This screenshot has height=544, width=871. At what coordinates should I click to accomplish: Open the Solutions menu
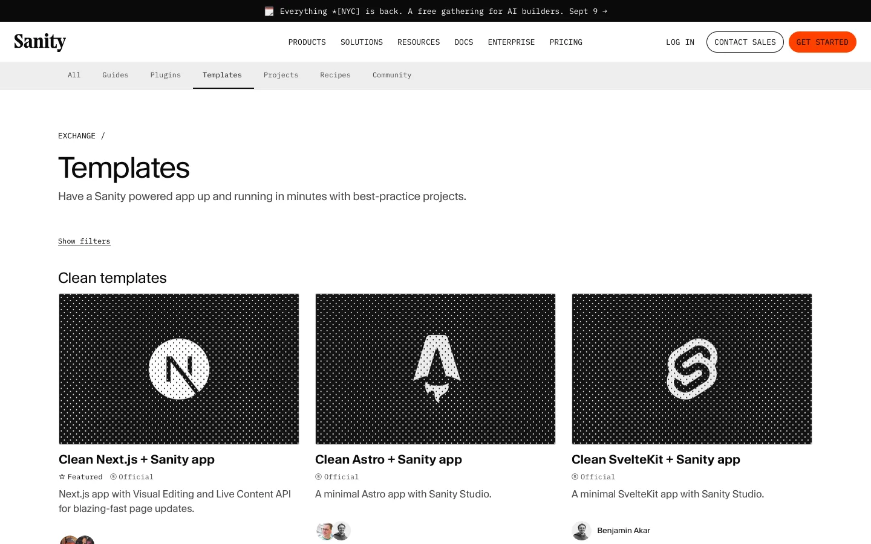pyautogui.click(x=362, y=42)
